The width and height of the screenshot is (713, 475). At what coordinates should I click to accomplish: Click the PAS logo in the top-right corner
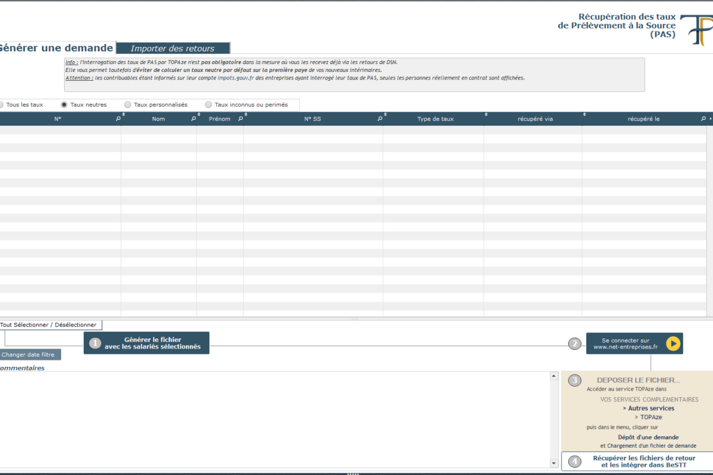coord(696,31)
